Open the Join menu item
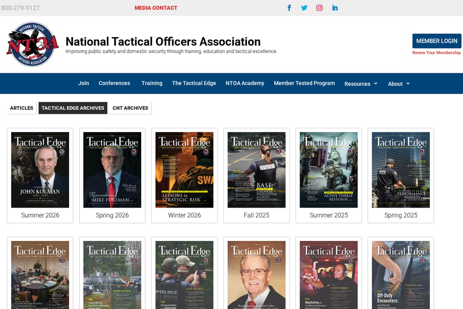Viewport: 463px width, 309px height. [x=83, y=83]
